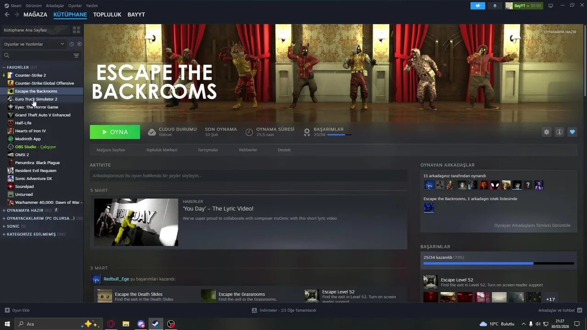Open the Steam Big Picture monitor icon
The width and height of the screenshot is (587, 330).
tap(551, 6)
